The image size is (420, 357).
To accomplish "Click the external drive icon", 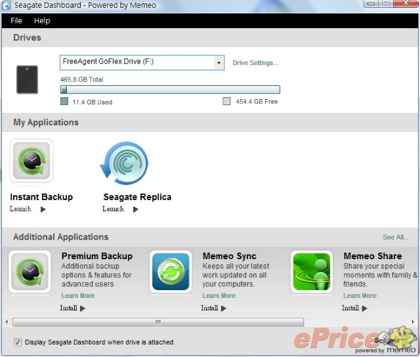I will [x=27, y=79].
